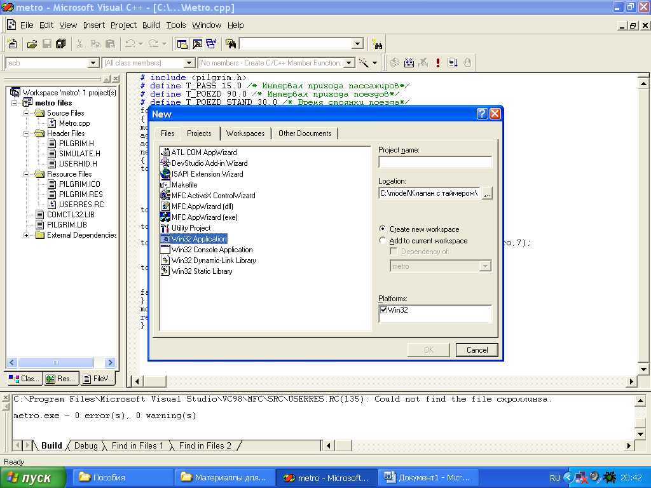Click the Undo arrow toolbar icon
This screenshot has width=651, height=488.
pos(130,44)
